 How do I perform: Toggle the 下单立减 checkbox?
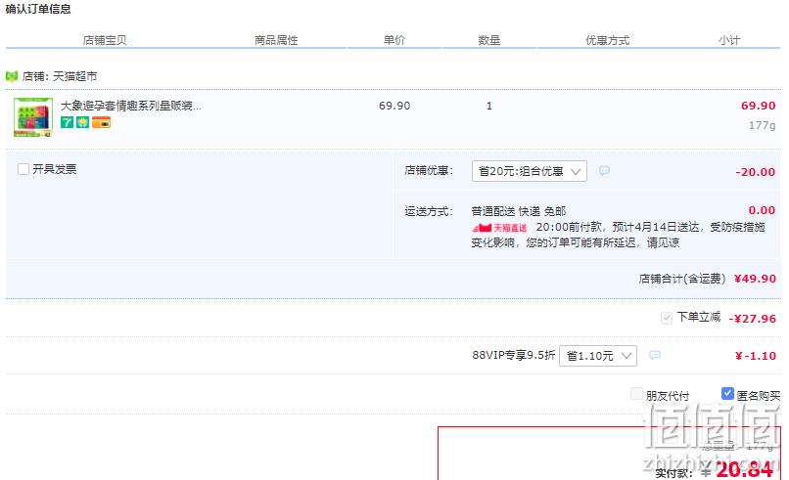click(667, 318)
